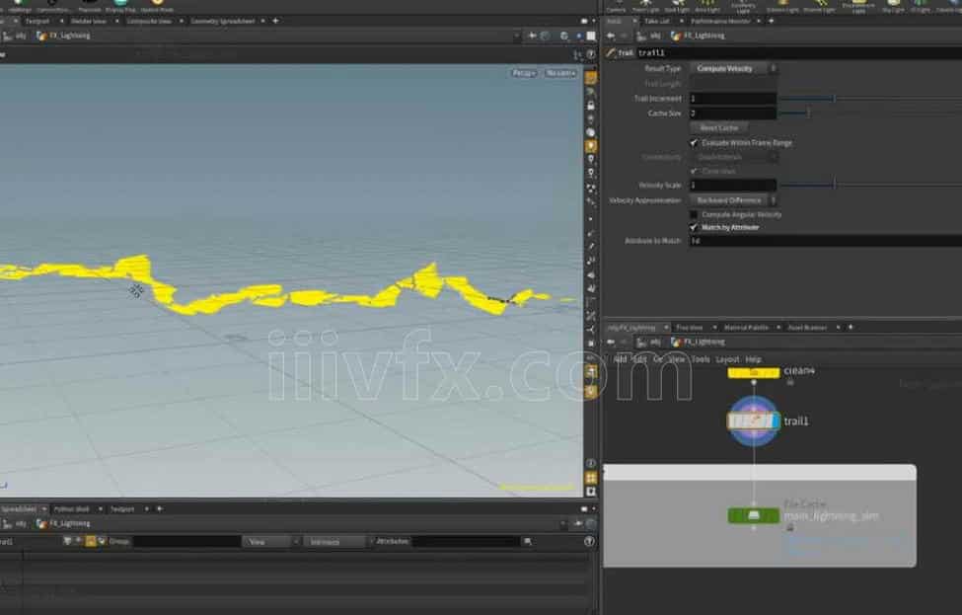
Task: Select the yellow clean4 node
Action: point(754,372)
